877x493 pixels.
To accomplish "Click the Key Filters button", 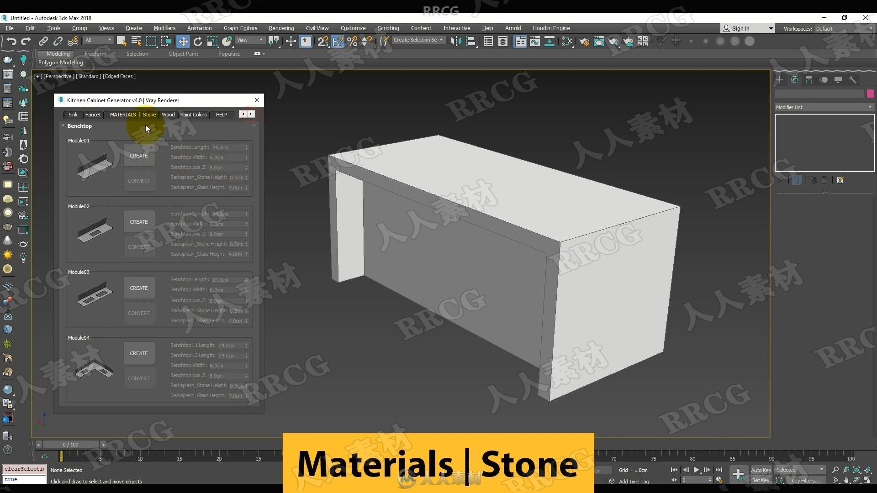I will [x=806, y=480].
